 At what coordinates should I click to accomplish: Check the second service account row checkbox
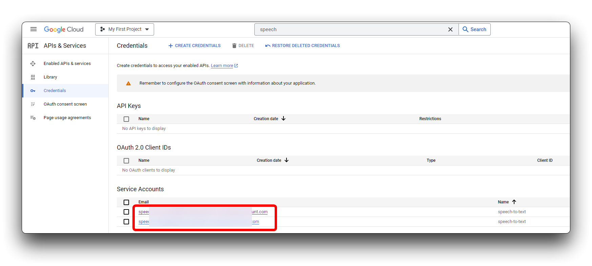pyautogui.click(x=126, y=222)
